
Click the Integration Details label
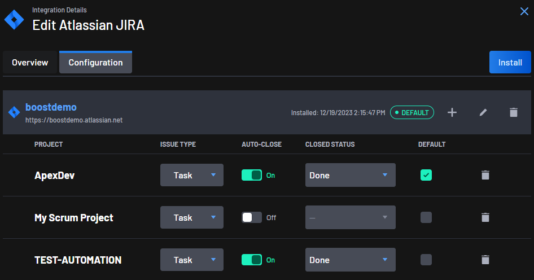(60, 10)
